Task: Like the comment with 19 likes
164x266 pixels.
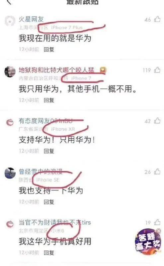Action: [x=157, y=222]
